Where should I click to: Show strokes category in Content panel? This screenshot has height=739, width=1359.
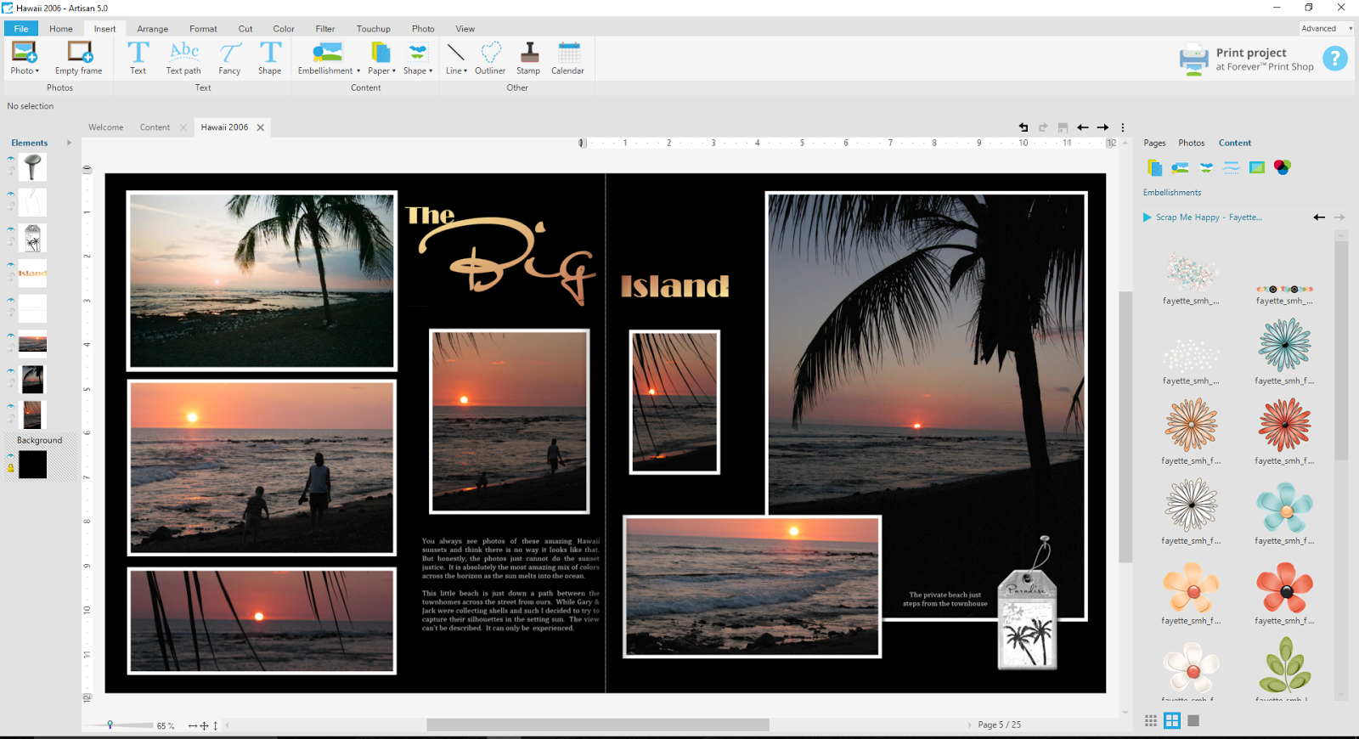1232,167
